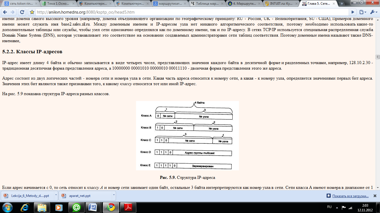Image resolution: width=380 pixels, height=213 pixels.
Task: Switch to the 'INTUIT.ru: Ку…' tab
Action: (281, 4)
